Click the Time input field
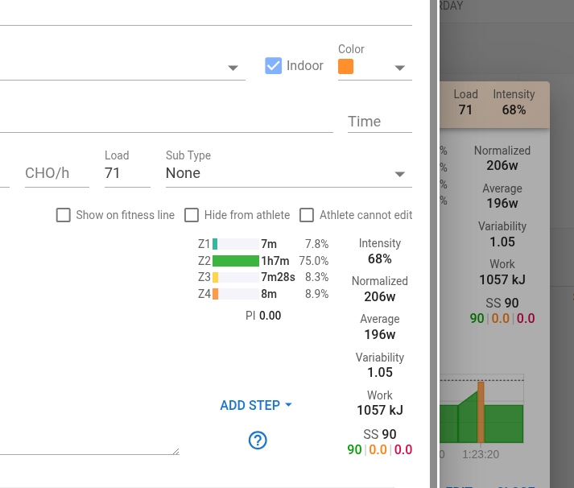Viewport: 574px width, 488px height. [379, 122]
